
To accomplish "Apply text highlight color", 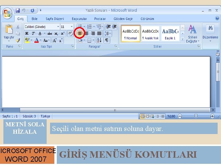I will [x=27, y=40].
